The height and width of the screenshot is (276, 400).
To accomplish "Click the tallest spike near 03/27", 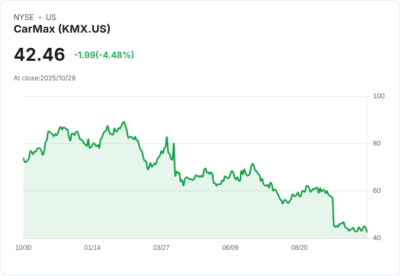I will 167,137.
